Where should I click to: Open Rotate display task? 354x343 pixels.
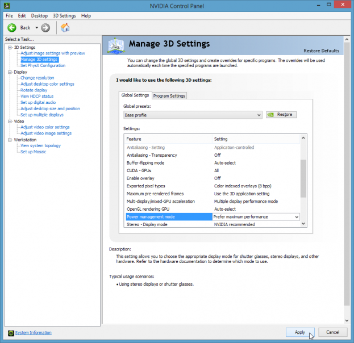click(x=34, y=90)
